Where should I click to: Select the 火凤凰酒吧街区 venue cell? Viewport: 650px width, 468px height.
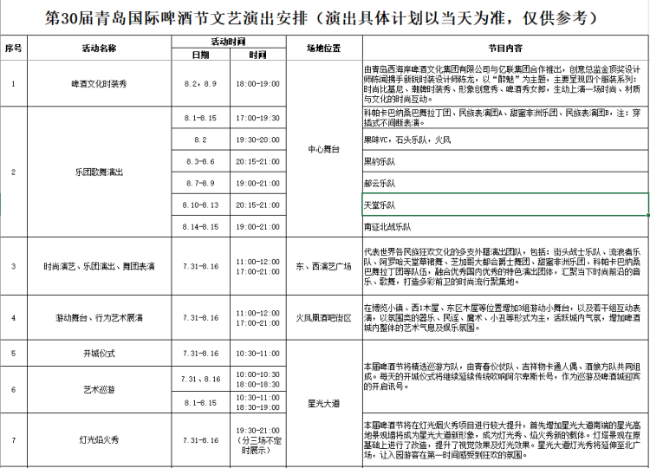coord(324,317)
